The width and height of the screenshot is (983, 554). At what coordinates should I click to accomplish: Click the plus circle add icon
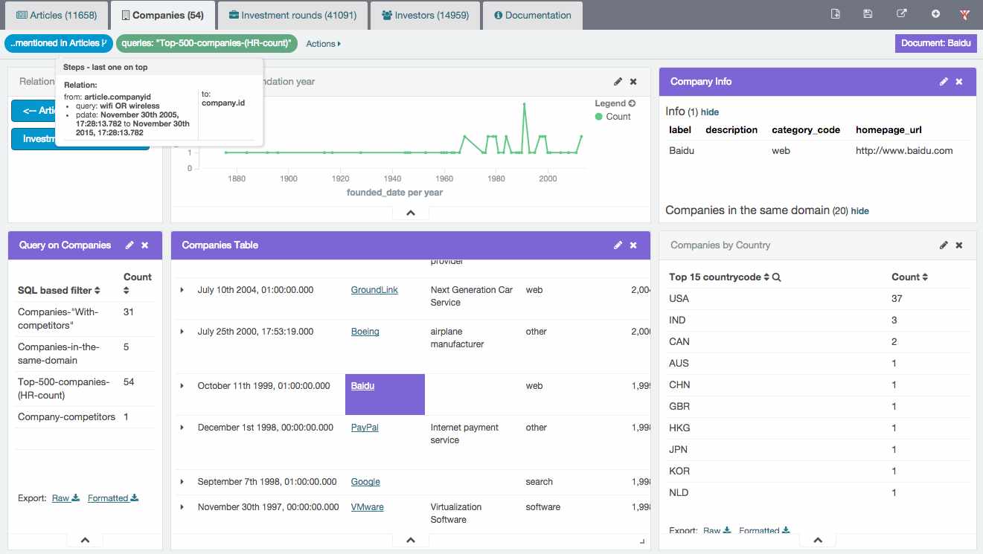pos(935,14)
